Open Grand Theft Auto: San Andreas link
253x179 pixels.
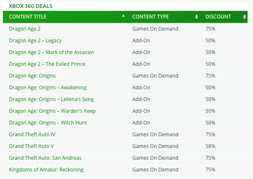click(45, 158)
